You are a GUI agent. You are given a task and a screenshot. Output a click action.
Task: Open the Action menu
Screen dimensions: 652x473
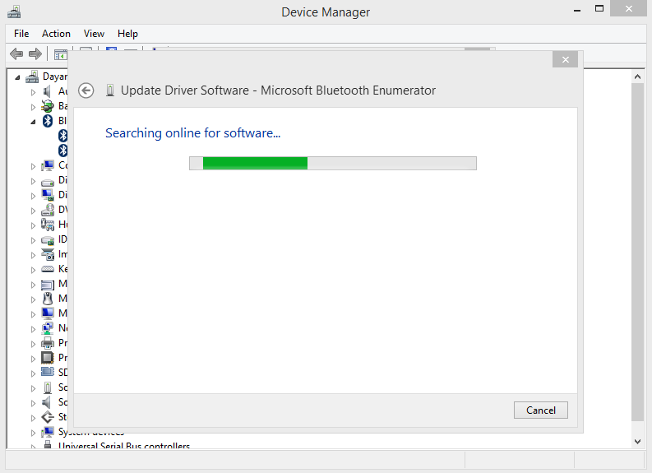pyautogui.click(x=56, y=34)
